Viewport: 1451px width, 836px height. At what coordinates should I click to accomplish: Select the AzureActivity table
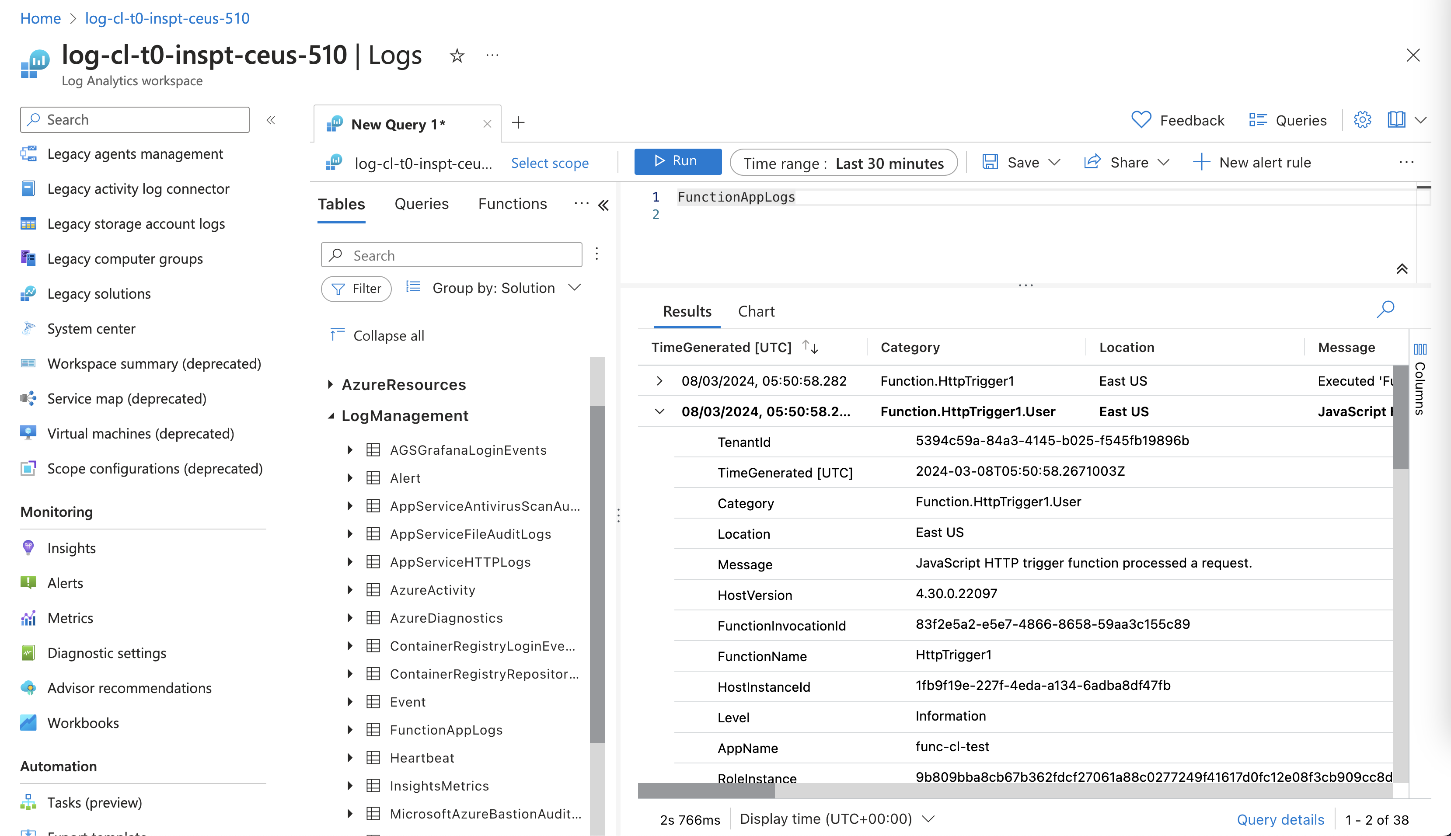pyautogui.click(x=433, y=590)
